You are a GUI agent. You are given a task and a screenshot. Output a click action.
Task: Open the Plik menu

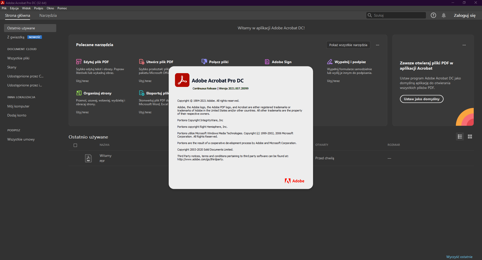pyautogui.click(x=4, y=8)
